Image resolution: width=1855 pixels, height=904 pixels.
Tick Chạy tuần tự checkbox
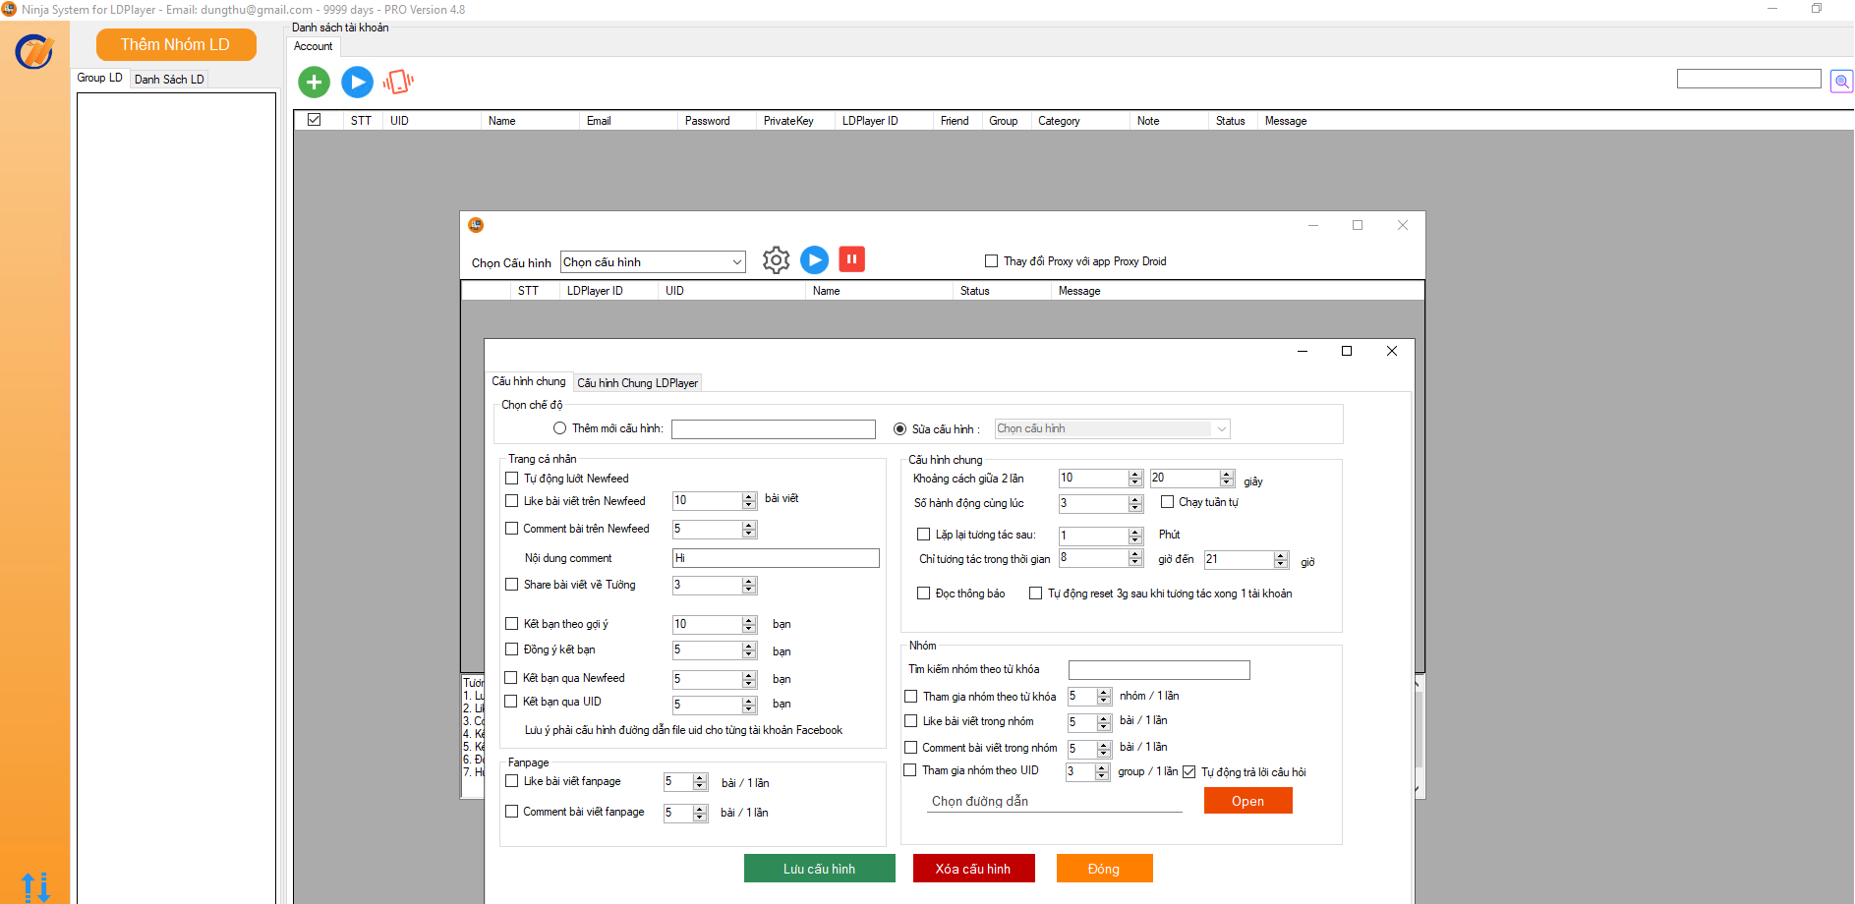(1167, 502)
